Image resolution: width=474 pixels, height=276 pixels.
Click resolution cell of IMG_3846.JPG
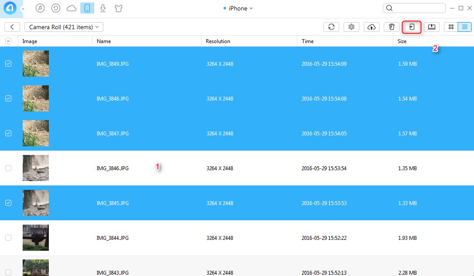tap(220, 168)
